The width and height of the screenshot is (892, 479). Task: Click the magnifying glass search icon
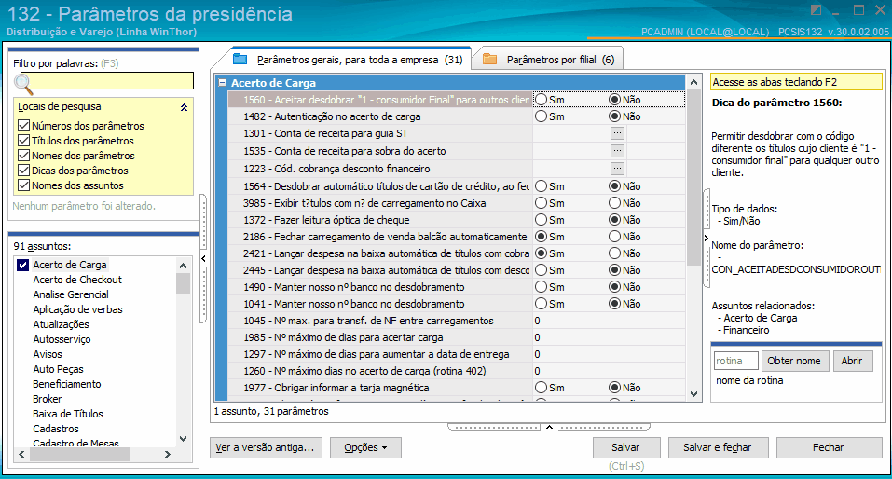pyautogui.click(x=23, y=84)
